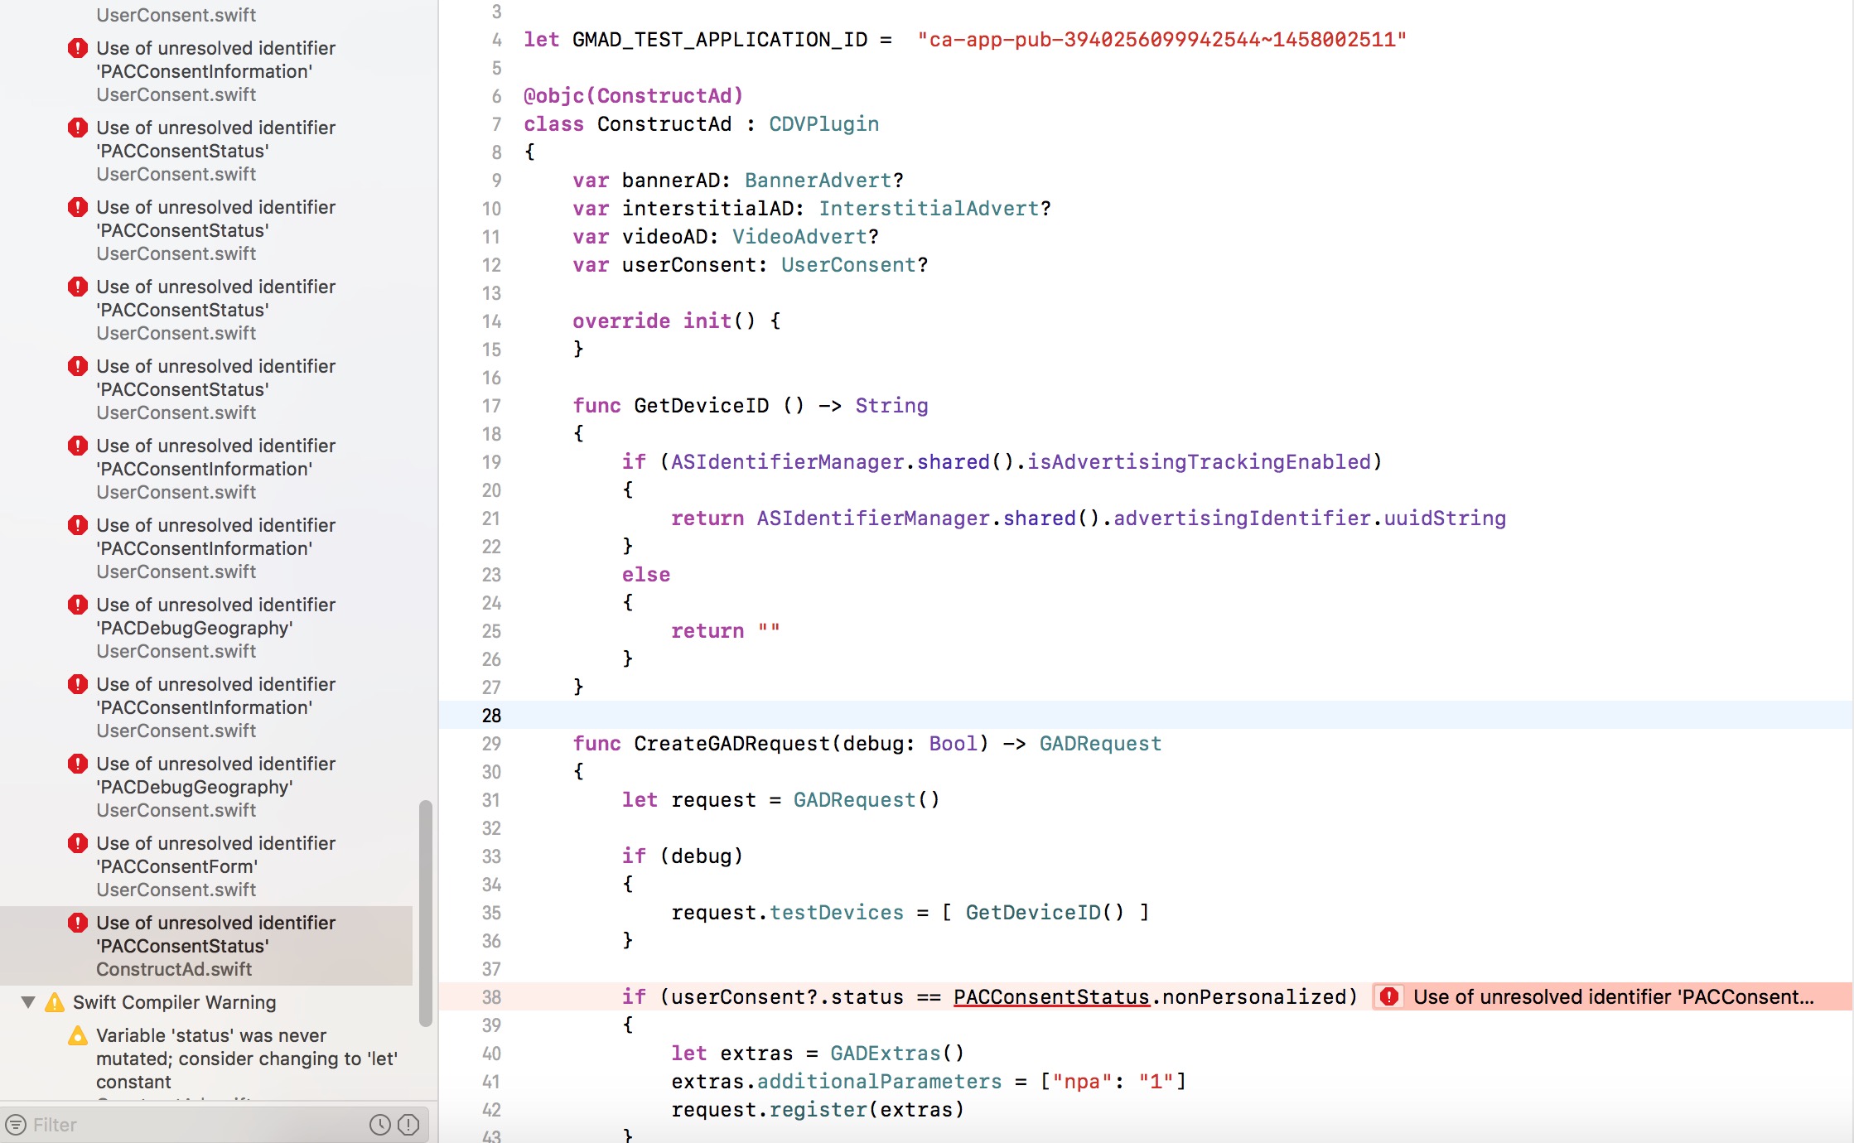Click error icon next to 'PACDebugGeography' issue
Image resolution: width=1854 pixels, height=1143 pixels.
tap(78, 604)
